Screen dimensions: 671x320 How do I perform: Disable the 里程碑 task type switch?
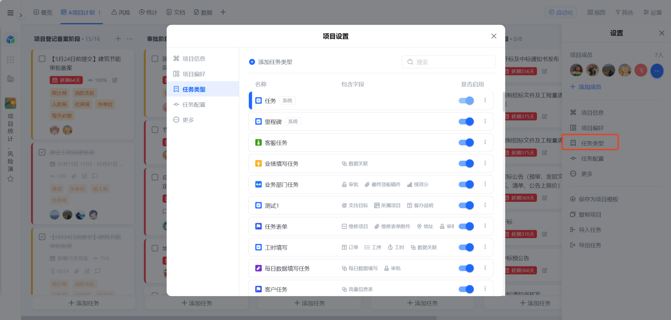[466, 122]
